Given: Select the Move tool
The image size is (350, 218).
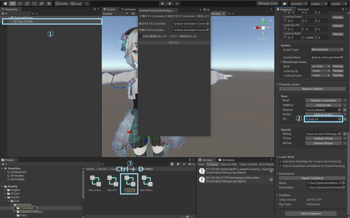Looking at the screenshot, I should coord(13,4).
